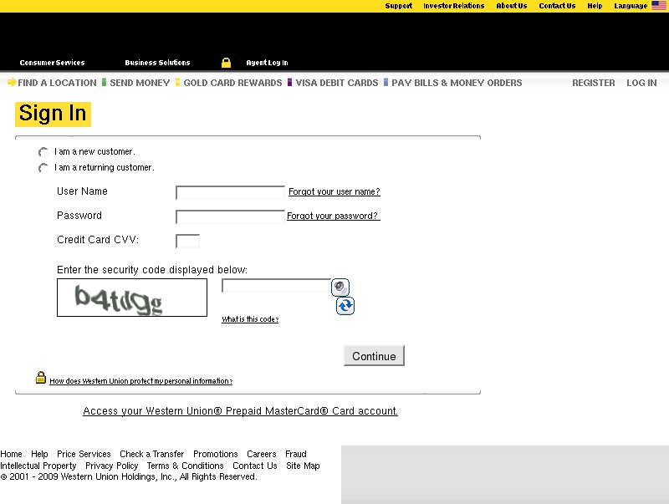The width and height of the screenshot is (669, 504).
Task: Click the 'Credit Card CVV:' label
Action: (98, 240)
